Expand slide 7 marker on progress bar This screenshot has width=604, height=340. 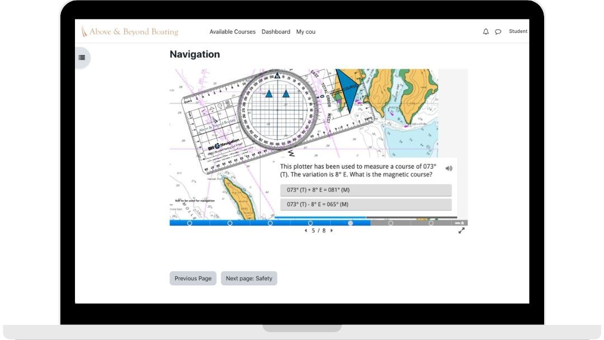[x=430, y=223]
